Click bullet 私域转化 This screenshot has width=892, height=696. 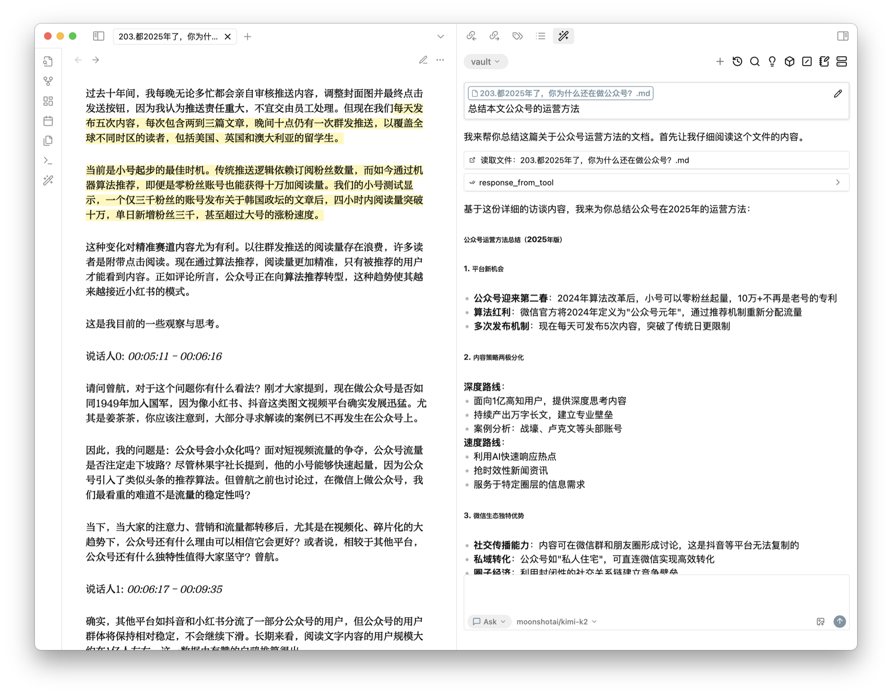pos(594,559)
